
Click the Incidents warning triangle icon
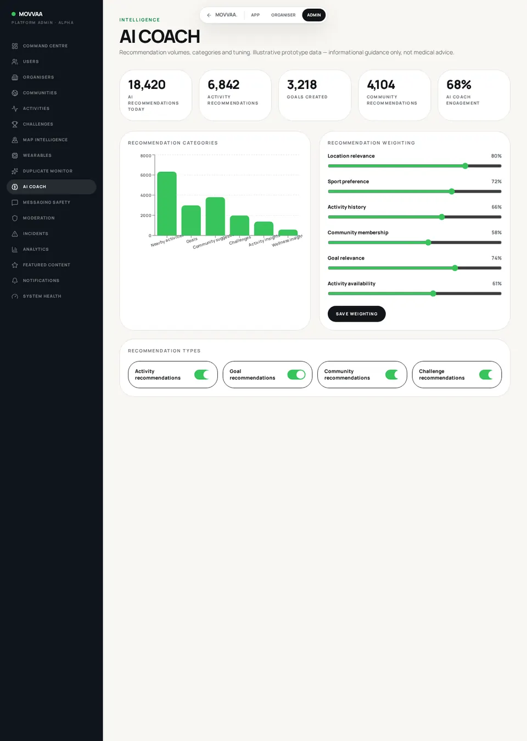15,234
